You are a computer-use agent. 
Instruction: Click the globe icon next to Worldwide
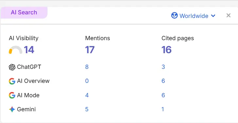click(x=174, y=15)
